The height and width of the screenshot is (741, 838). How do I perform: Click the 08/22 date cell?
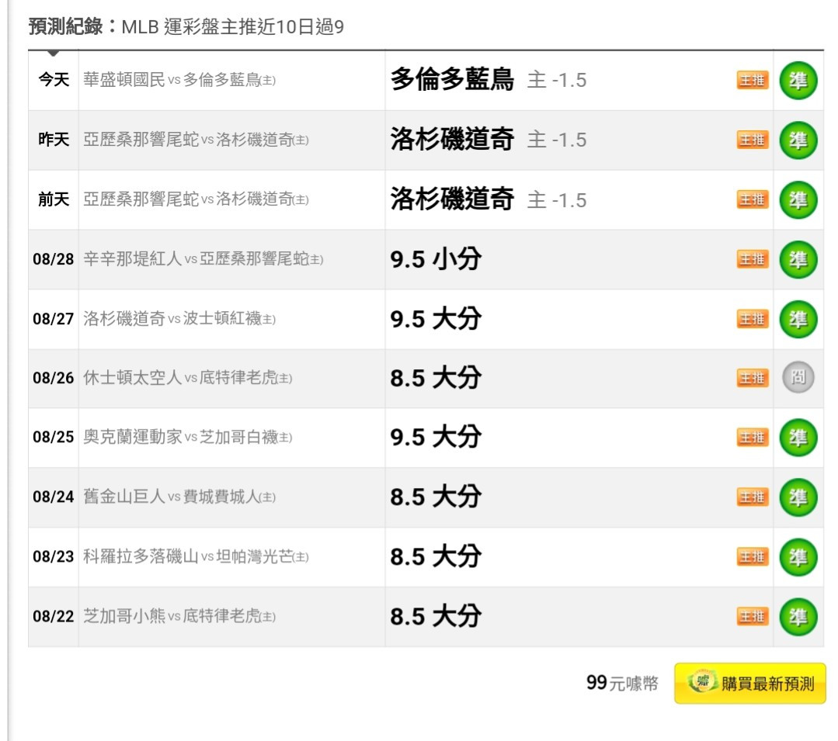click(54, 617)
